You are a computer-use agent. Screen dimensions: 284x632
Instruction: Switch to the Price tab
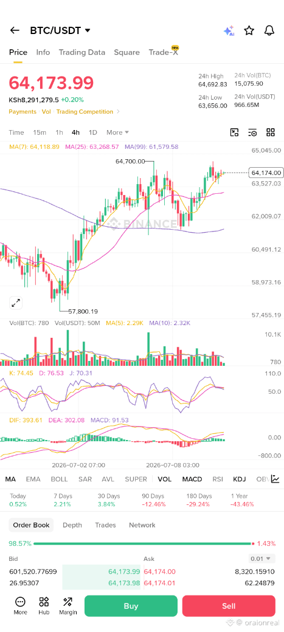coord(18,52)
